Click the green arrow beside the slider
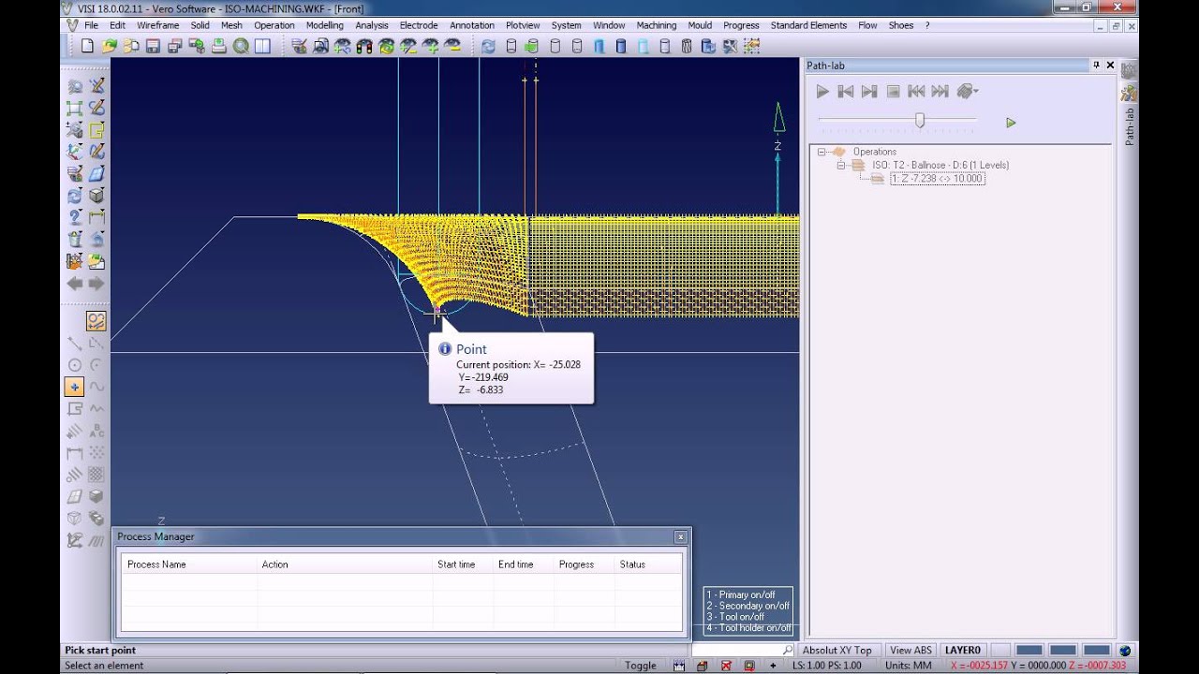1199x674 pixels. [x=1011, y=123]
